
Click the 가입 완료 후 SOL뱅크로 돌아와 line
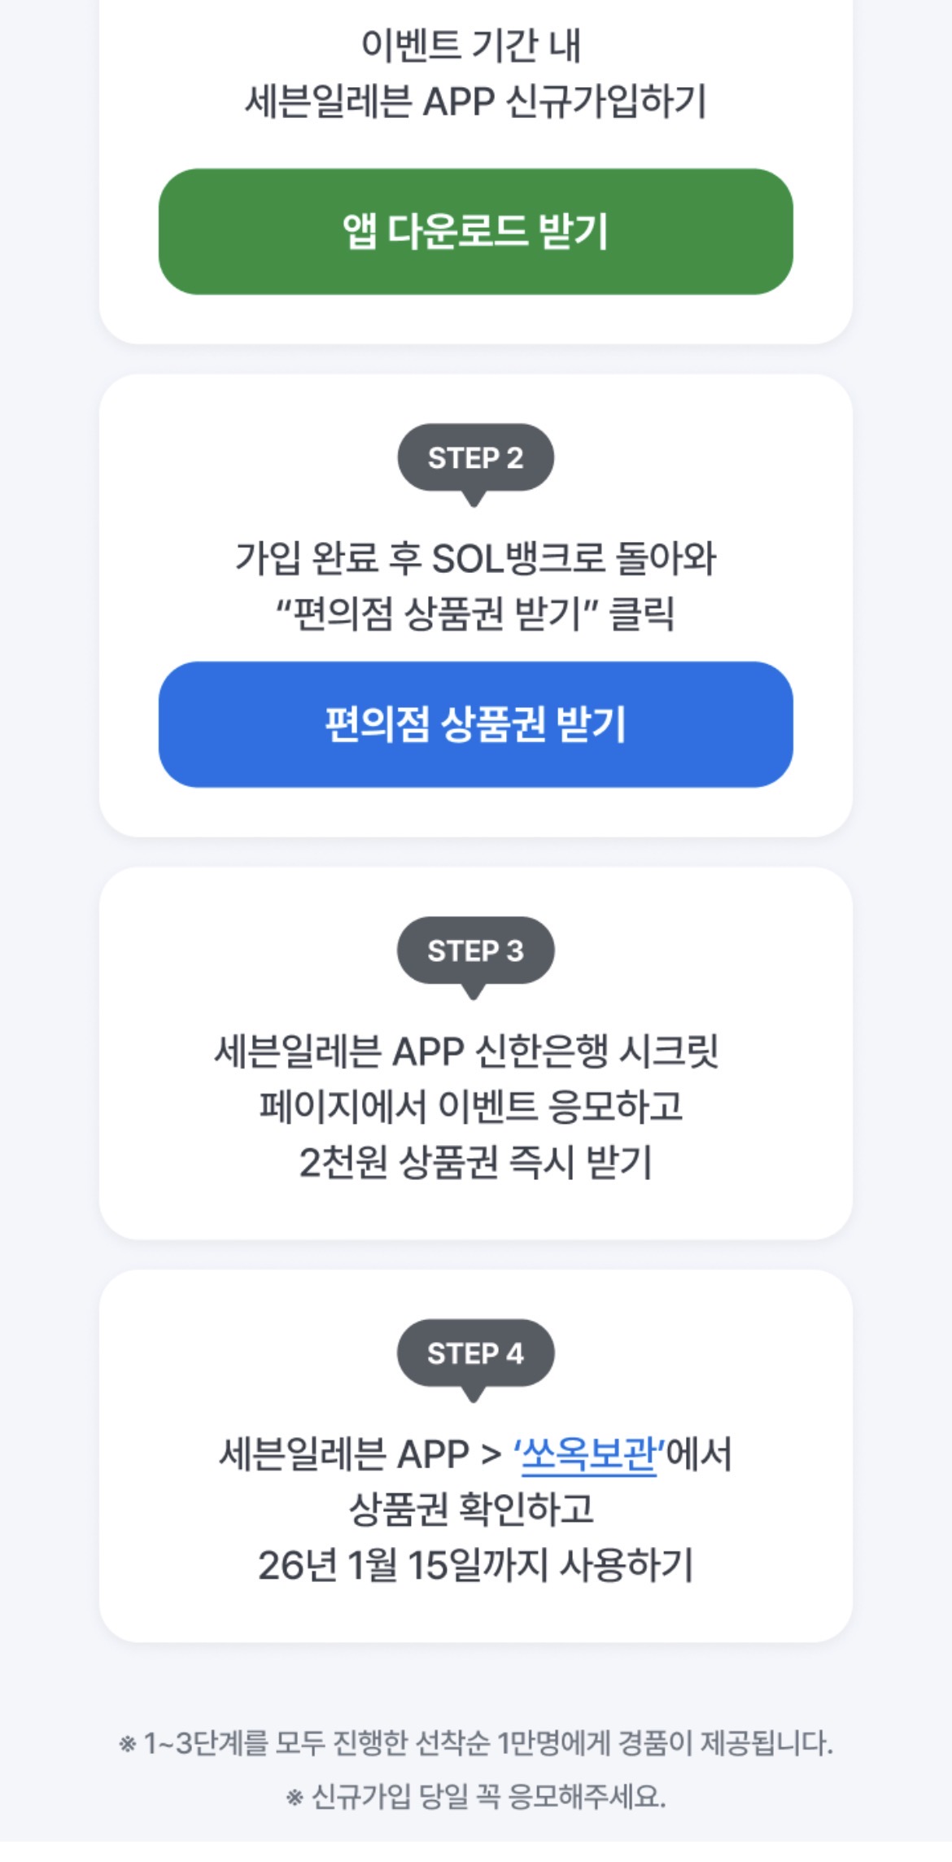[x=475, y=558]
